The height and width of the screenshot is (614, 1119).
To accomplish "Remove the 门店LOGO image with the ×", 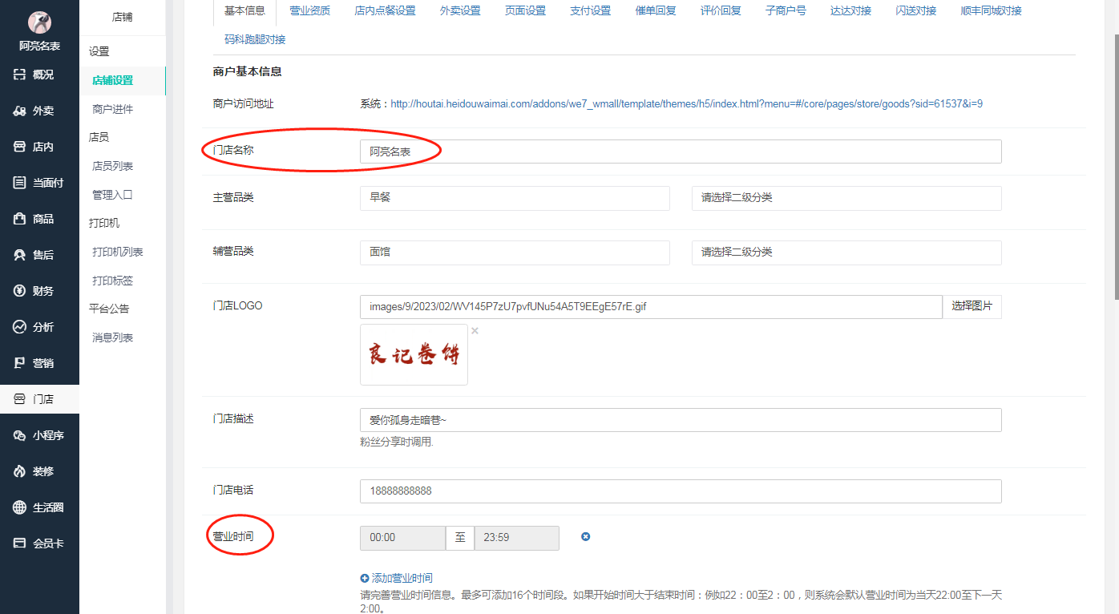I will coord(475,330).
